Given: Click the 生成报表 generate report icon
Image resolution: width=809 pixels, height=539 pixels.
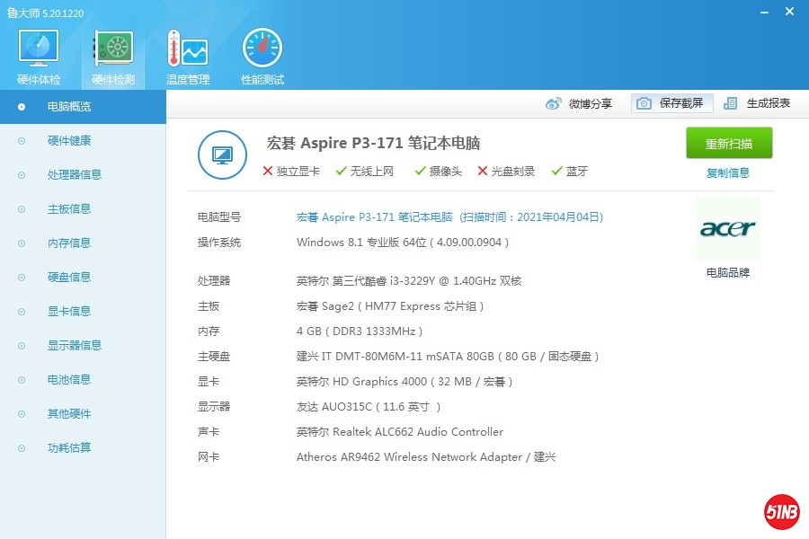Looking at the screenshot, I should tap(731, 103).
